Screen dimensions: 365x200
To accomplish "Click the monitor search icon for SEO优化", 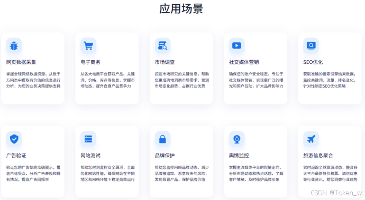I will coord(311,46).
